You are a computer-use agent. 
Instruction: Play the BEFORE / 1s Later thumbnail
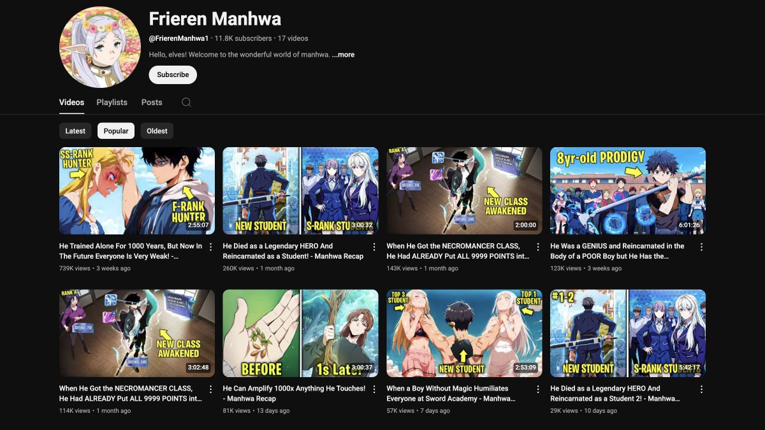pos(300,333)
